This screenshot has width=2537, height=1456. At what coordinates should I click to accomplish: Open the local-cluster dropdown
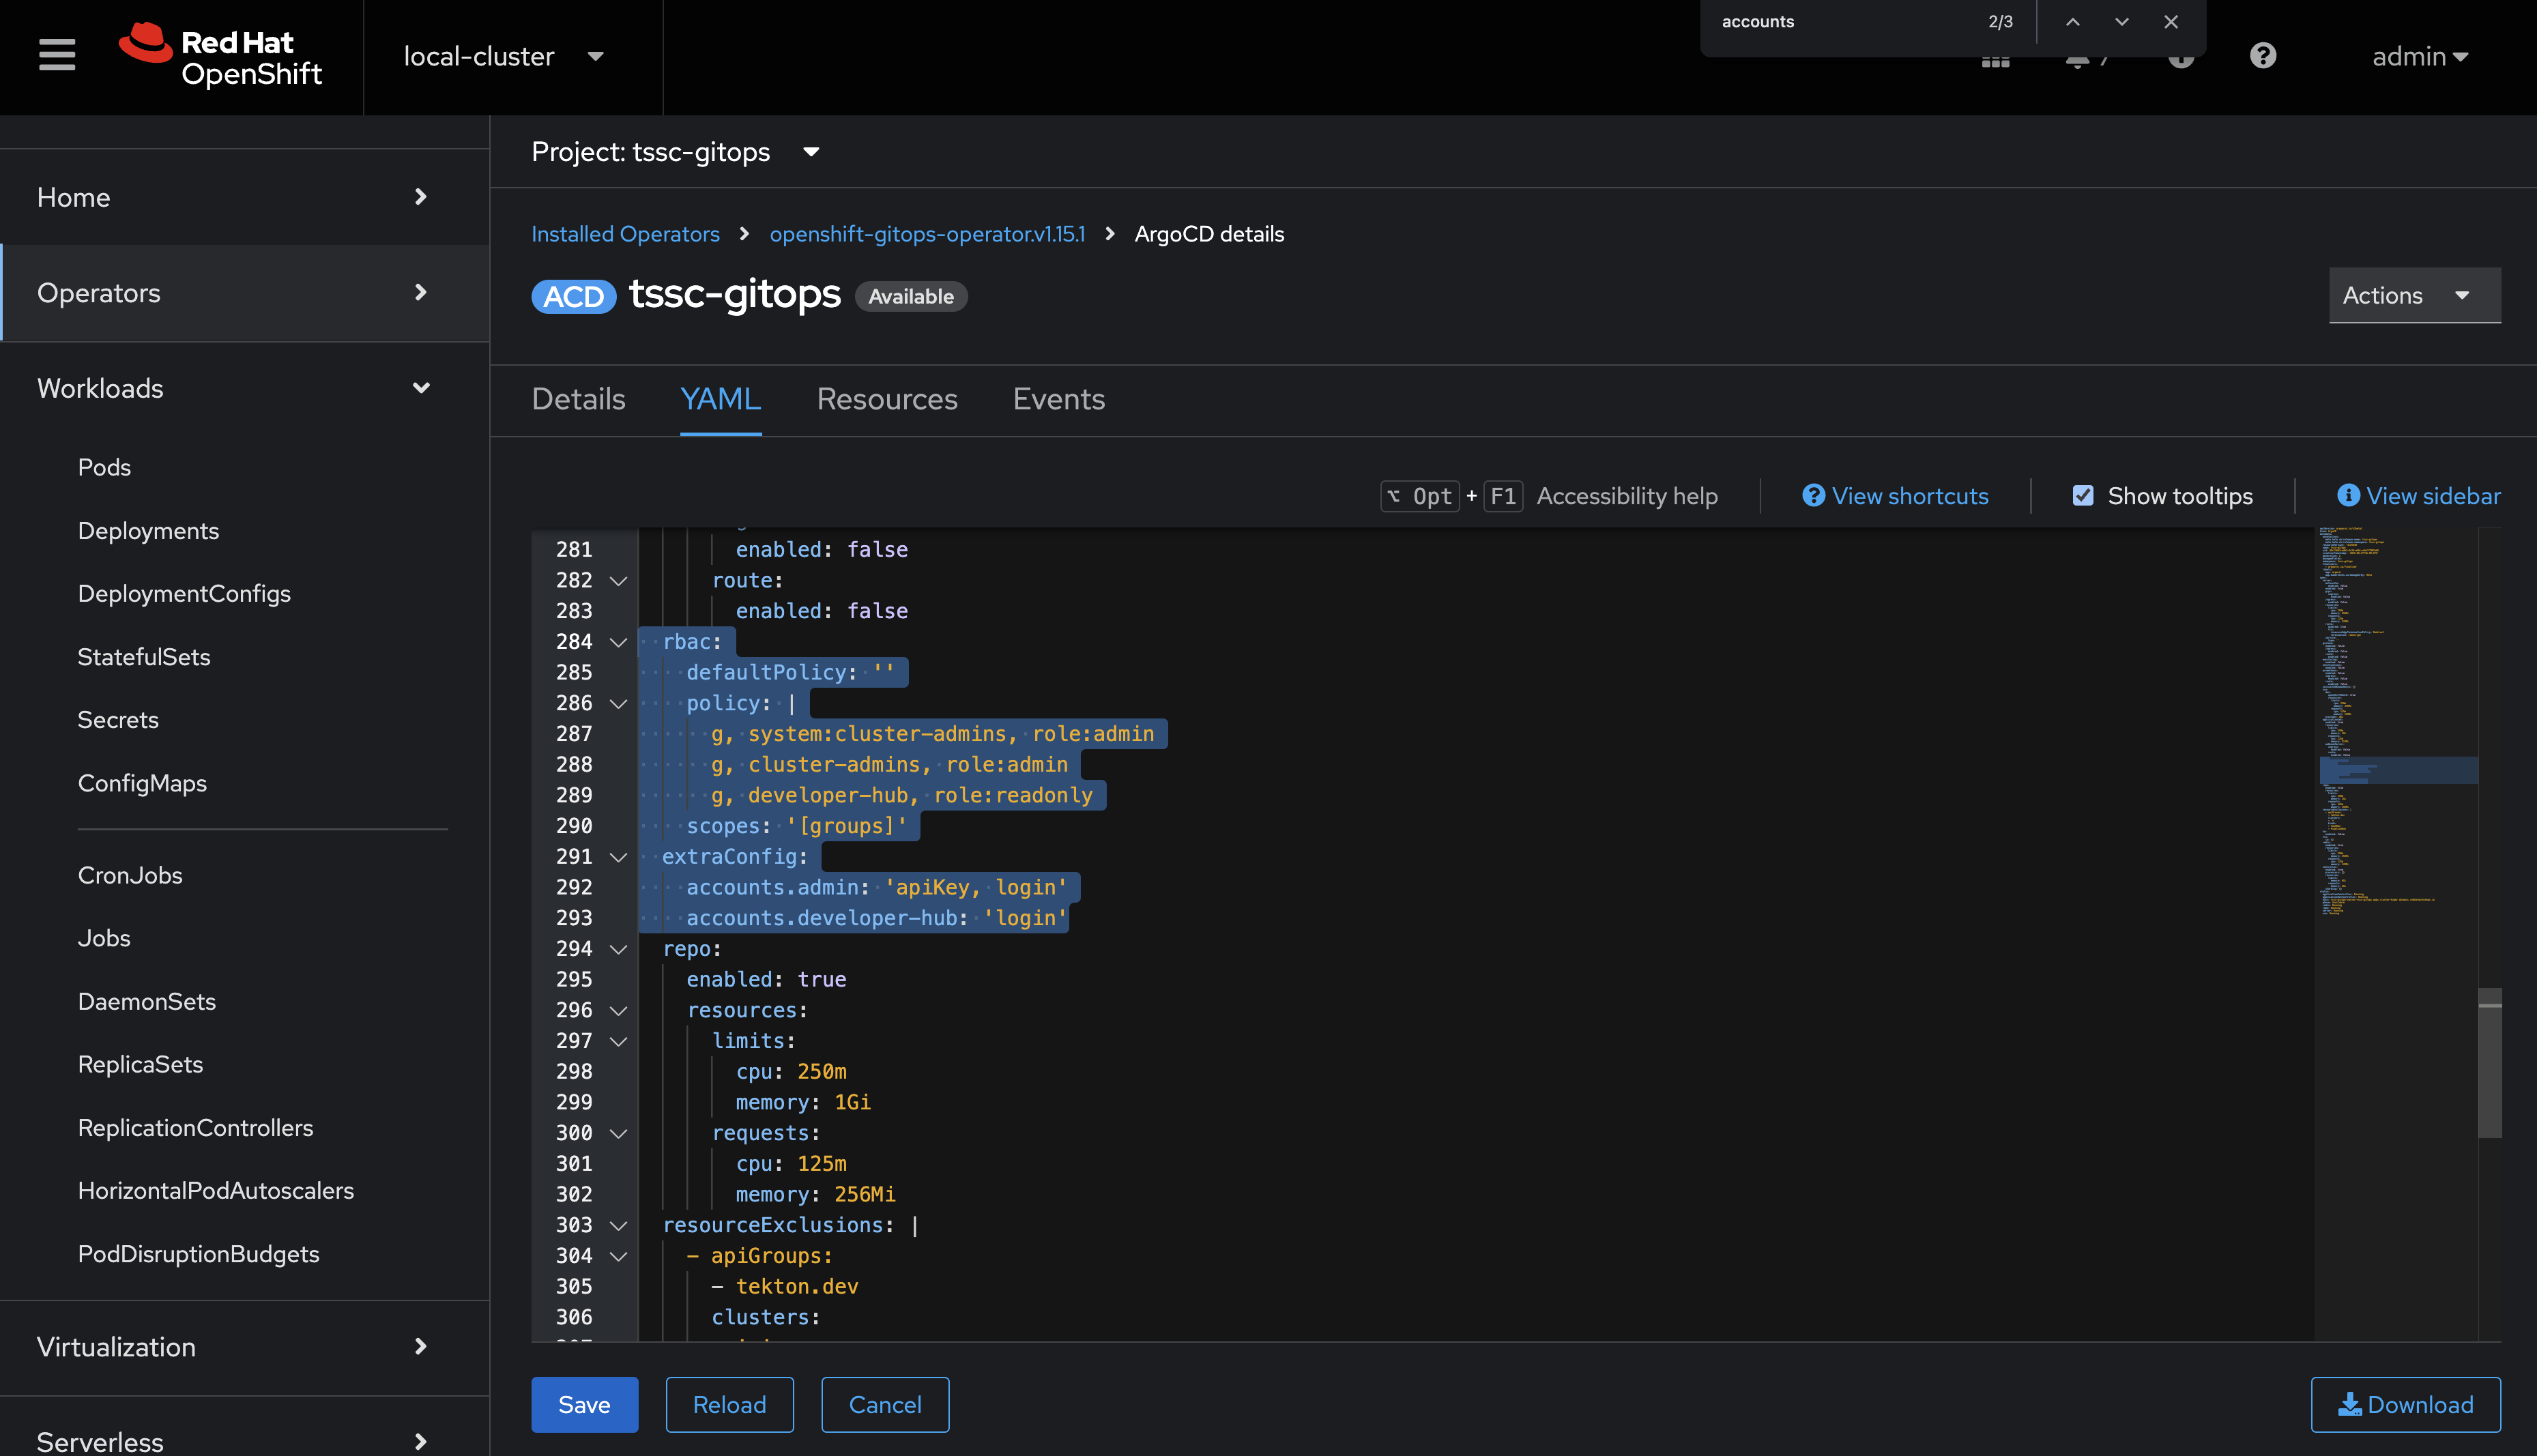(x=504, y=57)
